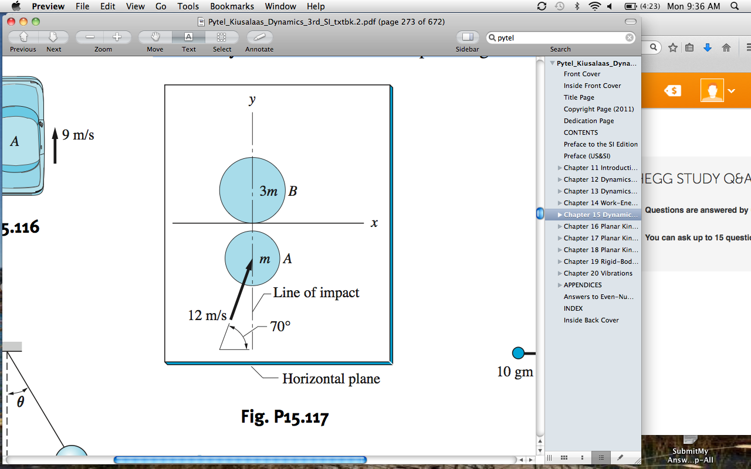
Task: Open the account chevron dropdown on the orange banner
Action: point(731,91)
